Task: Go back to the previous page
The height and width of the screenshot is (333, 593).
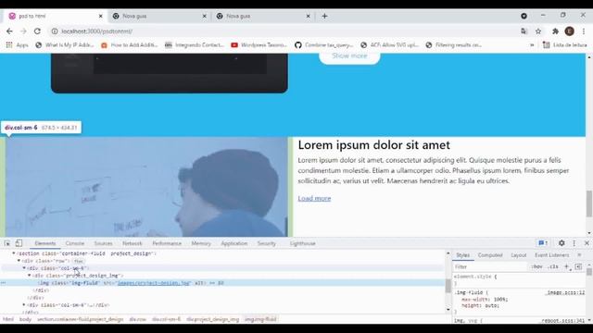Action: pos(9,31)
